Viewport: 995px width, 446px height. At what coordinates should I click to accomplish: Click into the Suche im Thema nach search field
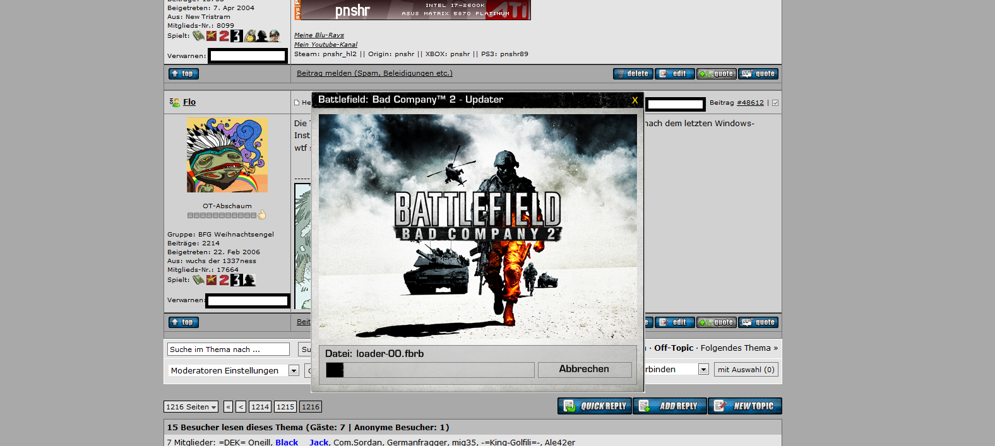coord(228,349)
